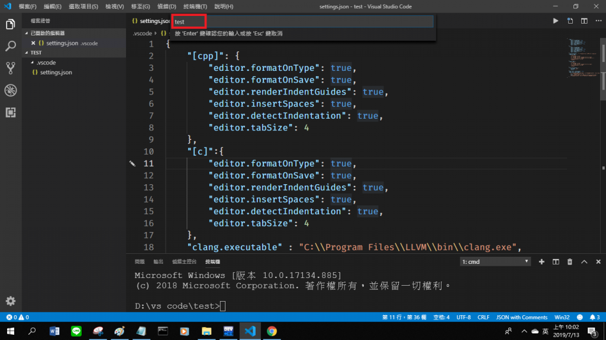Click the feedback smiley in status bar
Viewport: 606px width, 340px height.
tap(580, 317)
